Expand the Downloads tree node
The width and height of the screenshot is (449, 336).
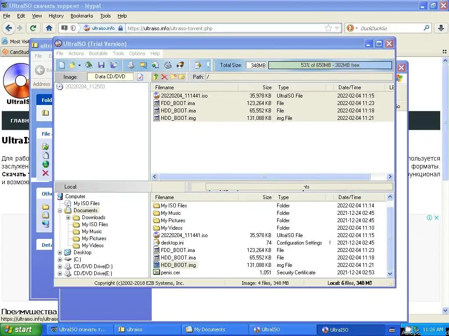coord(68,218)
